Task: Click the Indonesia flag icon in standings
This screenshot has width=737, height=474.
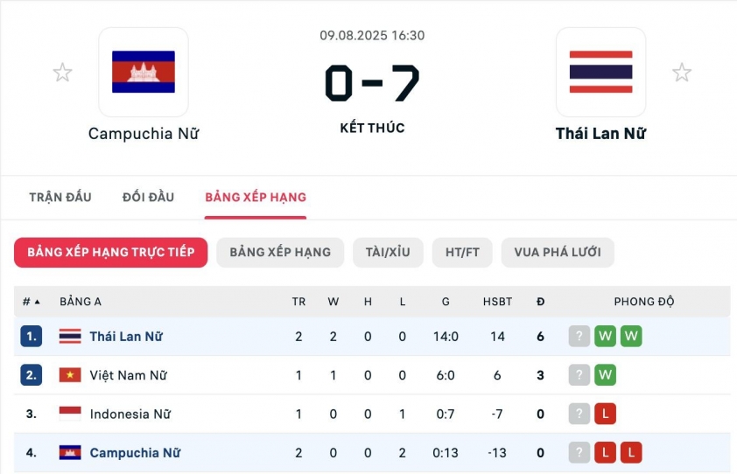Action: 70,414
